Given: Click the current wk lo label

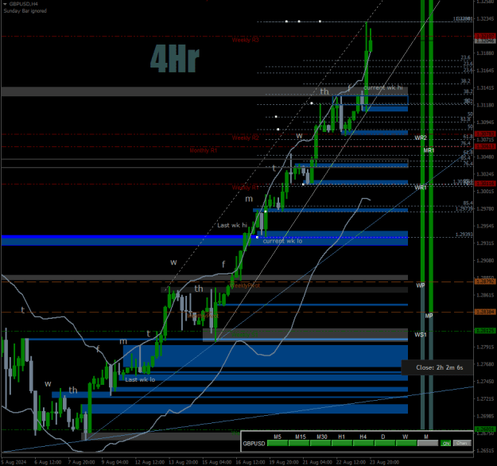Looking at the screenshot, I should click(282, 241).
